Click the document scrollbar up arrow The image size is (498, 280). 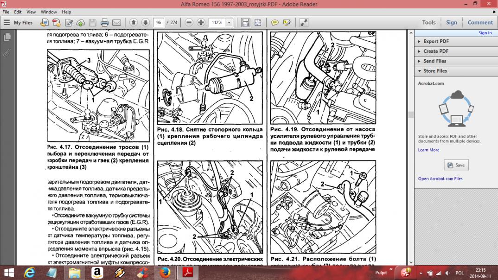click(x=411, y=33)
